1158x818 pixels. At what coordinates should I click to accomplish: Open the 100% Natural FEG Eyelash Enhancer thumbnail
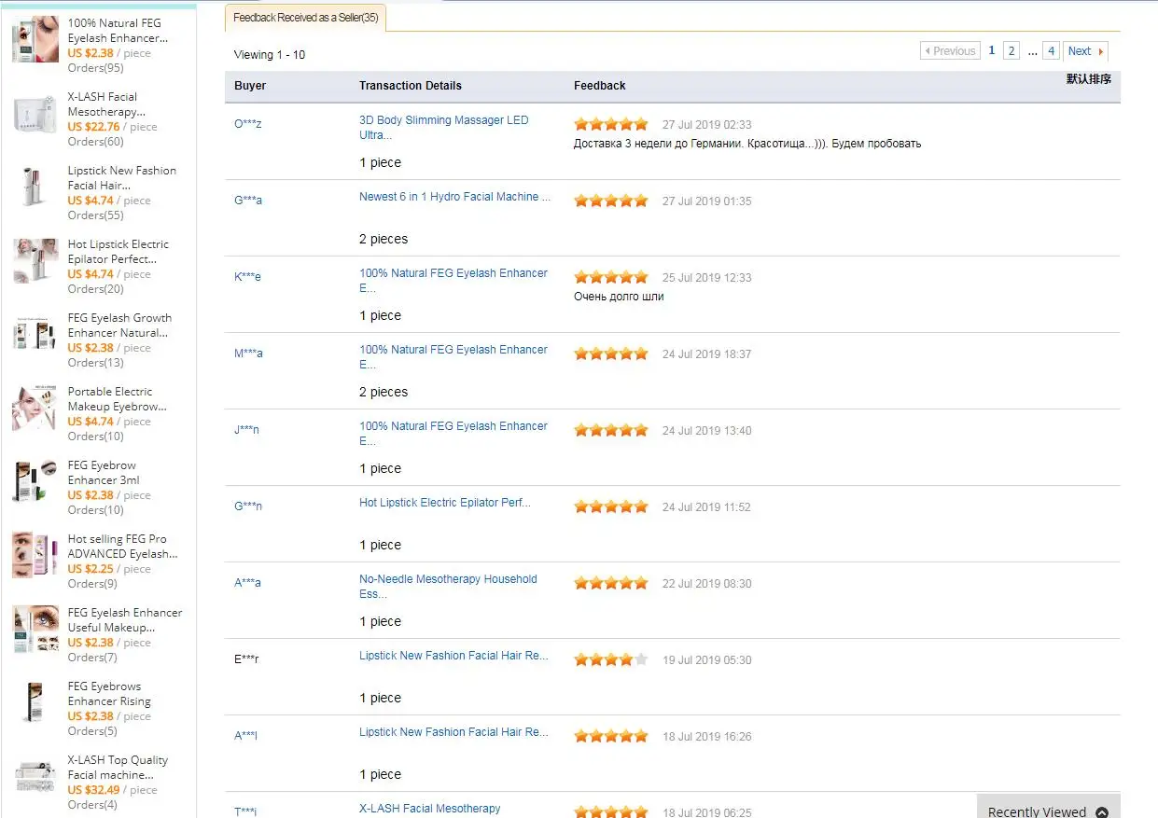pos(35,39)
